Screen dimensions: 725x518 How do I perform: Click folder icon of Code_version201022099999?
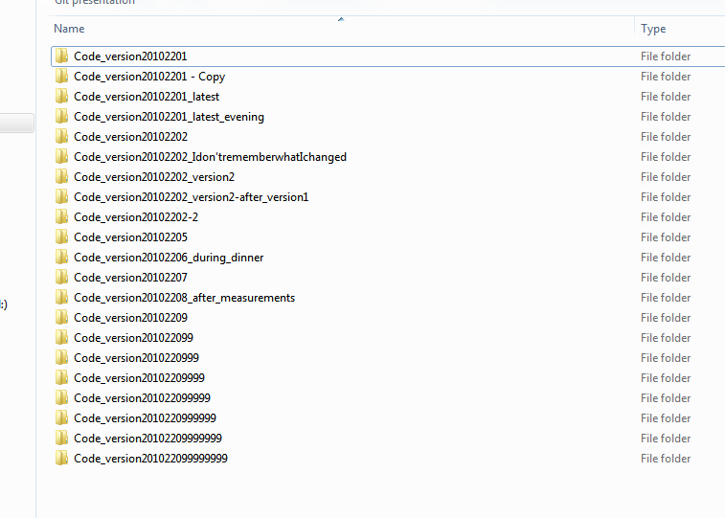click(61, 398)
